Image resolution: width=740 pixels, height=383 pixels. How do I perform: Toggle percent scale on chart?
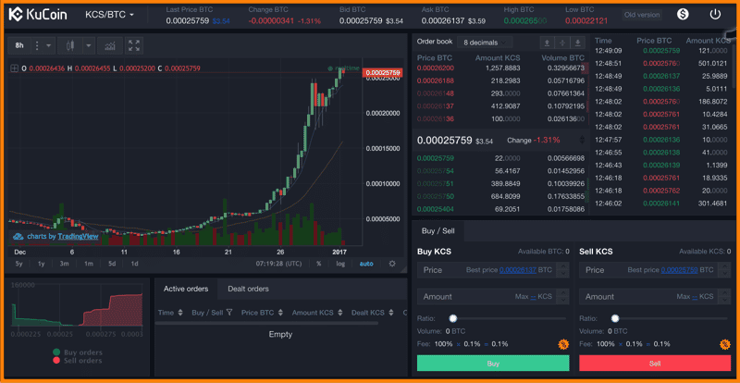[319, 264]
